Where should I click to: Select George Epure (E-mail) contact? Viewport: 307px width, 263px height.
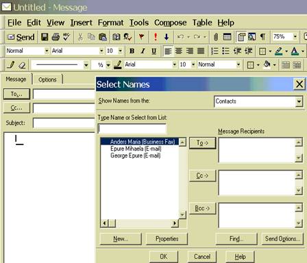[x=136, y=155]
